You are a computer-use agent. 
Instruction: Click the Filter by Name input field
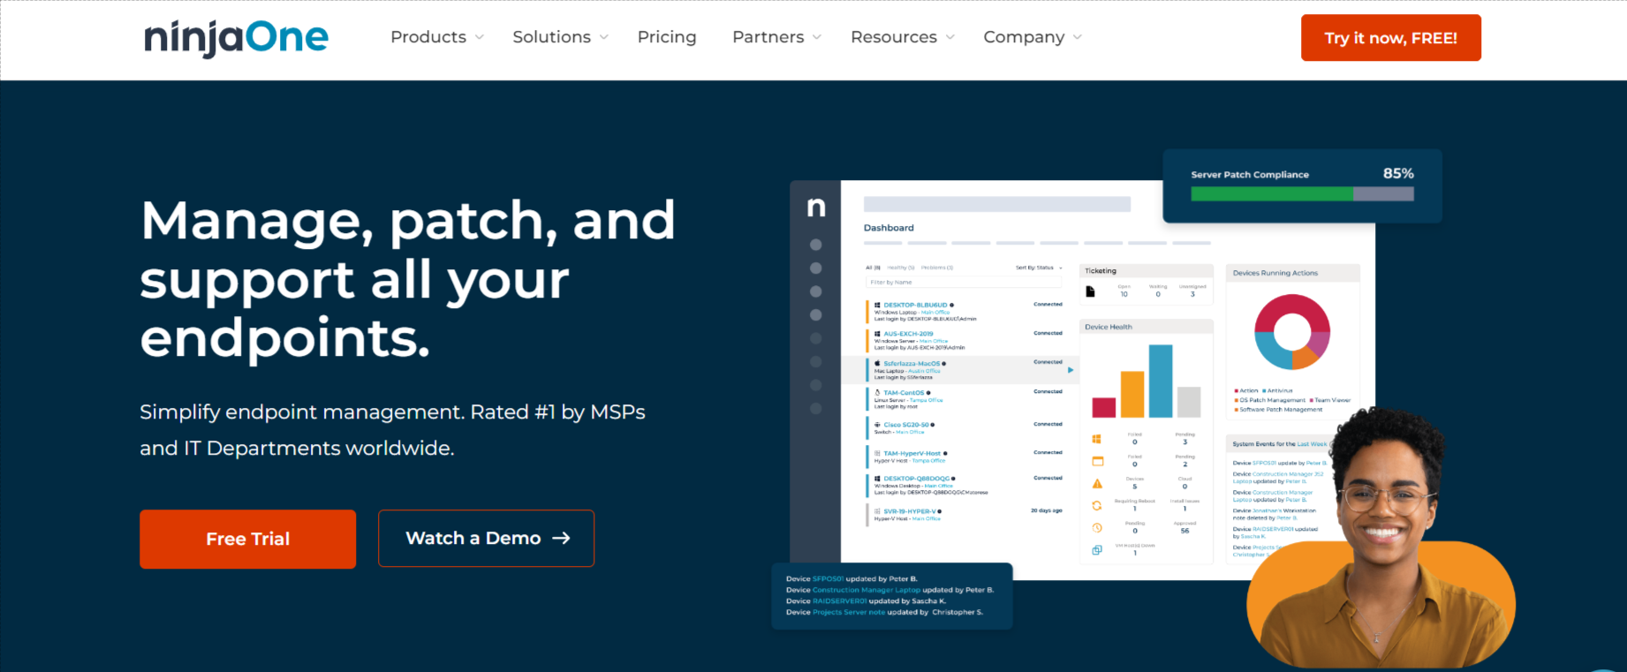[x=964, y=283]
